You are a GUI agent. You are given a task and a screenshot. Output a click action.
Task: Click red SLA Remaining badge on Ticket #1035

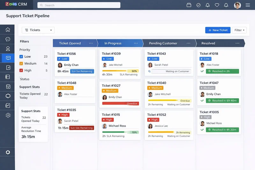click(x=82, y=128)
